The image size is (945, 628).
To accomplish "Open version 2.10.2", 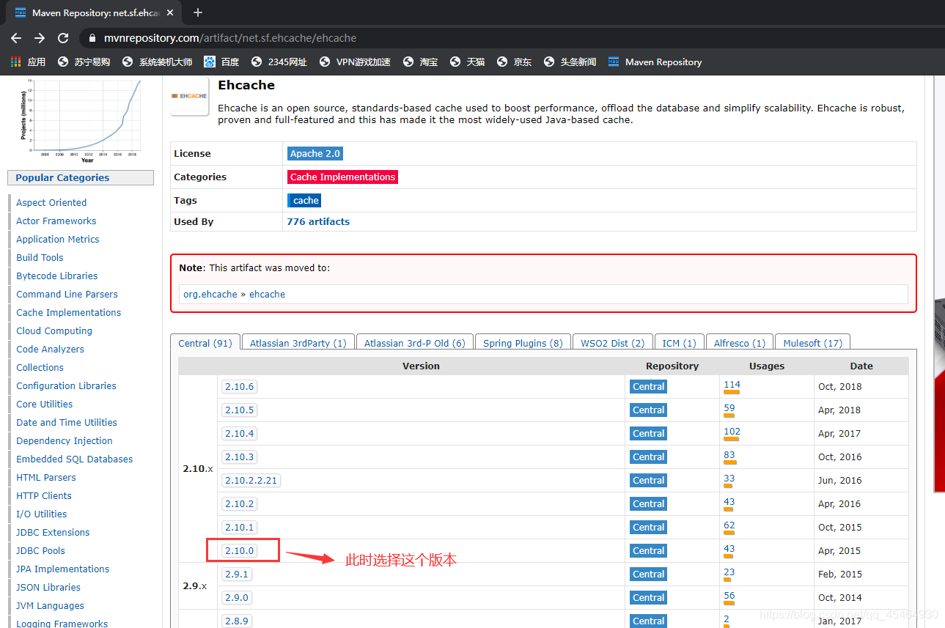I will 239,503.
